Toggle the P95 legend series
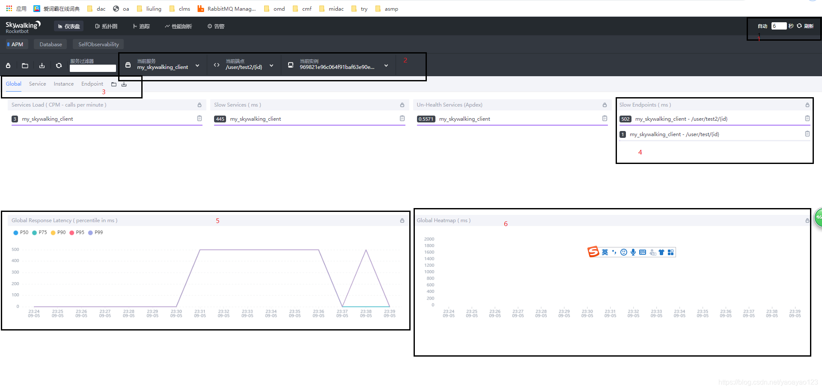Image resolution: width=822 pixels, height=390 pixels. tap(77, 232)
